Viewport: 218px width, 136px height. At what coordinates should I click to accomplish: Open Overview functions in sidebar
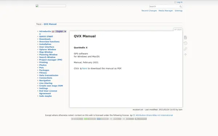[49, 42]
